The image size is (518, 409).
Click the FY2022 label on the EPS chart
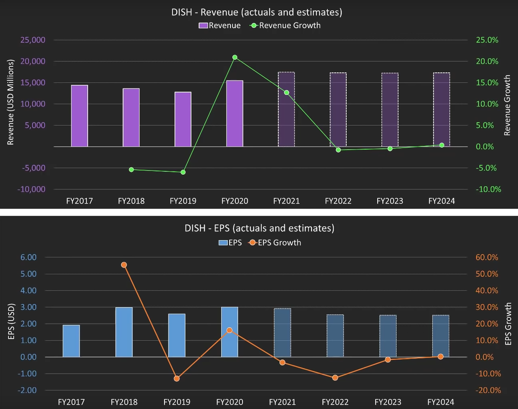tap(335, 402)
